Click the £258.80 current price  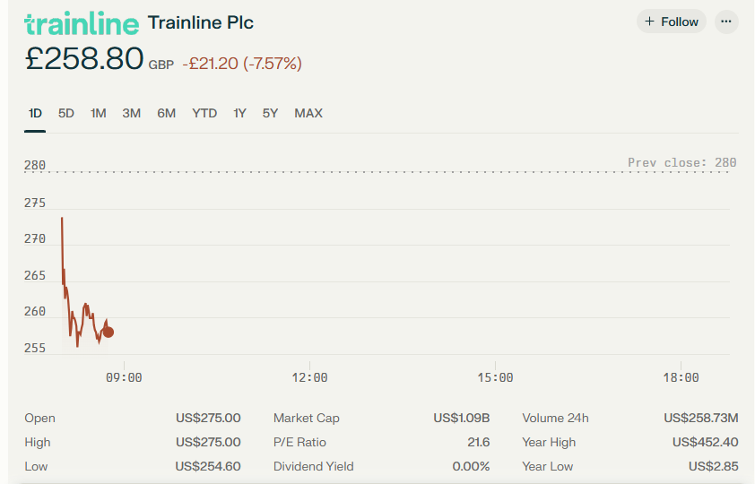click(84, 58)
